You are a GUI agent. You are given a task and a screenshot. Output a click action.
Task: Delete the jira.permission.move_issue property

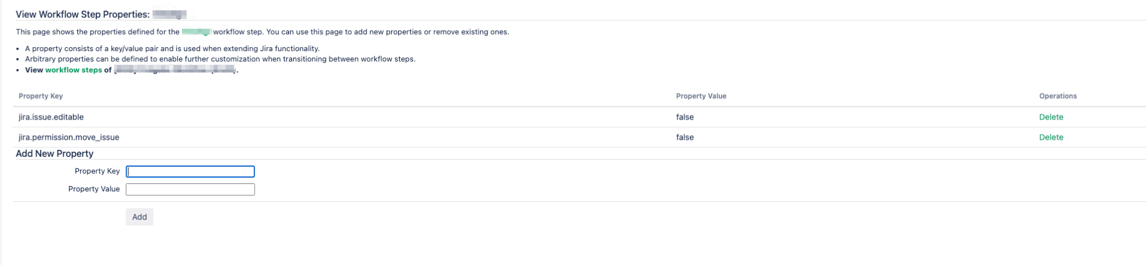point(1050,137)
